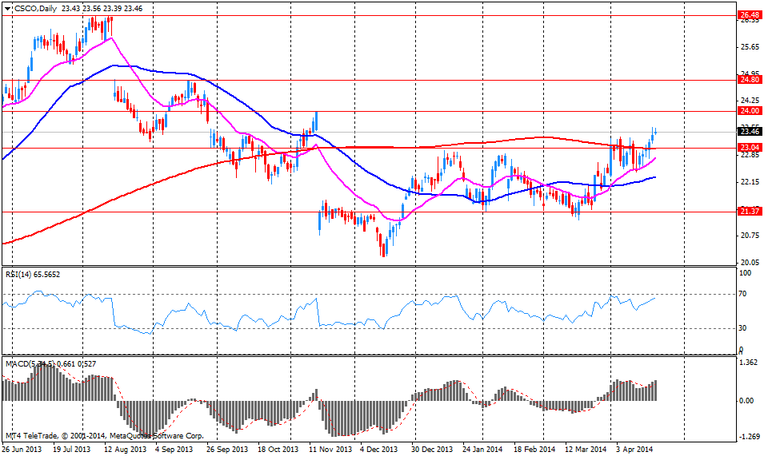
Task: Click the 18 Feb 2014 date label
Action: click(x=534, y=449)
